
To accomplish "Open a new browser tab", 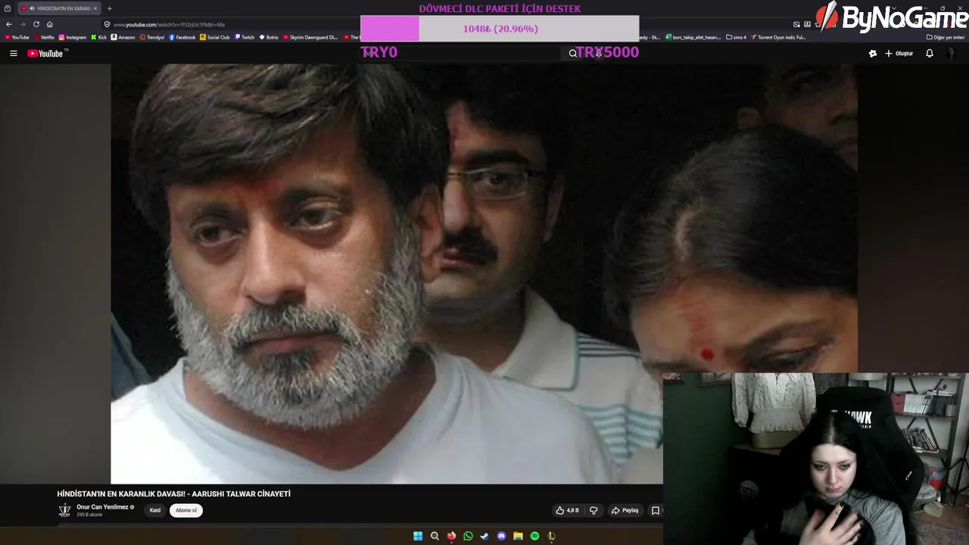I will click(x=109, y=8).
